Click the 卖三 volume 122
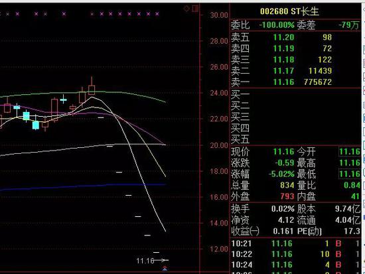This screenshot has width=365, height=274. [325, 60]
